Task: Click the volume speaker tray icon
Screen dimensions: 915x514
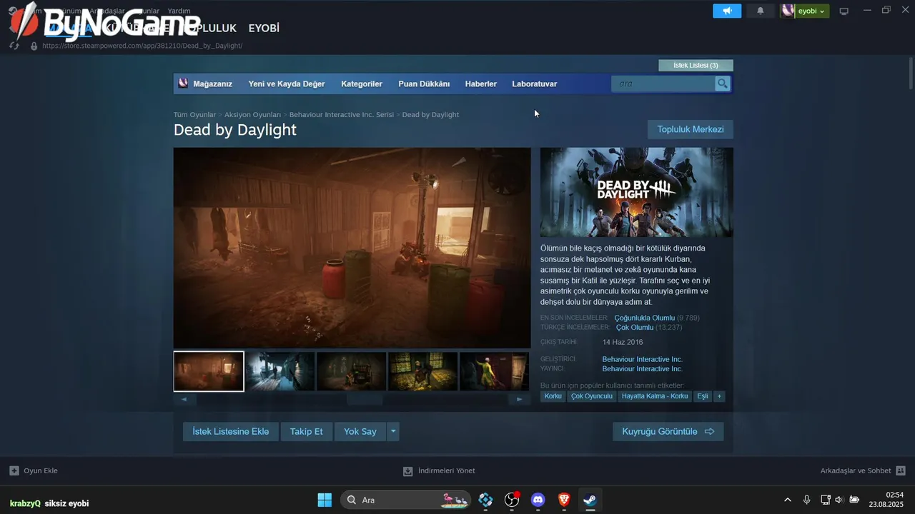Action: pyautogui.click(x=839, y=500)
